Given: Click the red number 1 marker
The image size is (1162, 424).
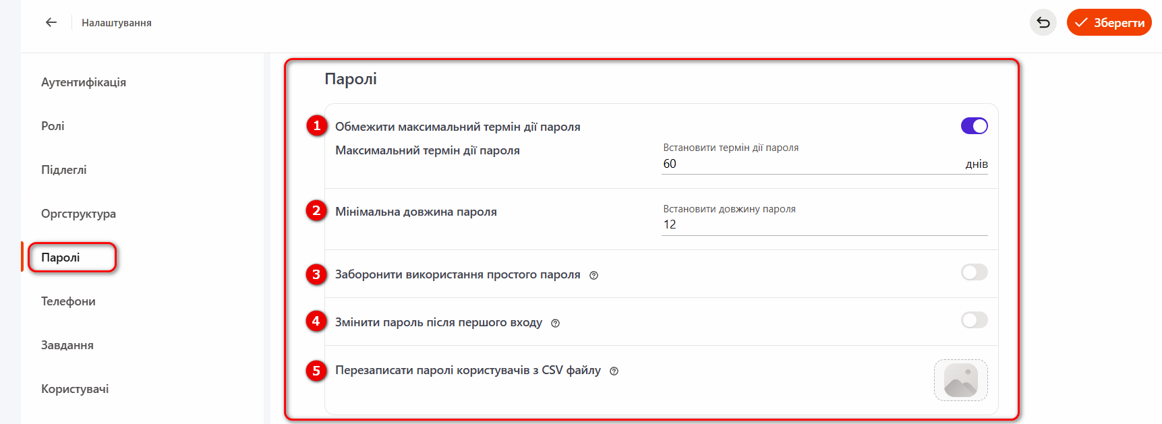Looking at the screenshot, I should 316,126.
